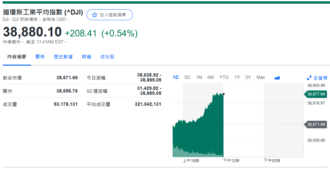The height and width of the screenshot is (170, 330).
Task: Go to the 期權 tab
Action: point(86,57)
